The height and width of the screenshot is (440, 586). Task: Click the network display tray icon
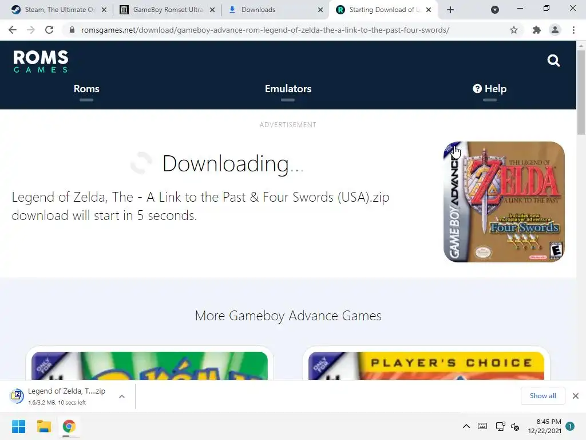point(500,426)
